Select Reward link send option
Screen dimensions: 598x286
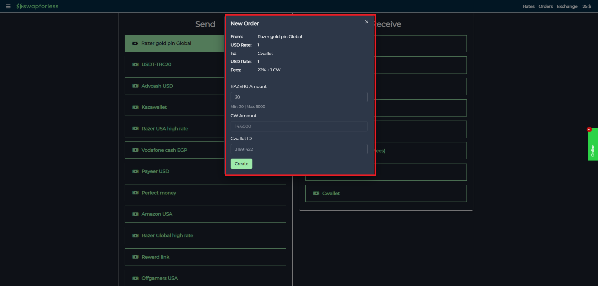pos(205,257)
